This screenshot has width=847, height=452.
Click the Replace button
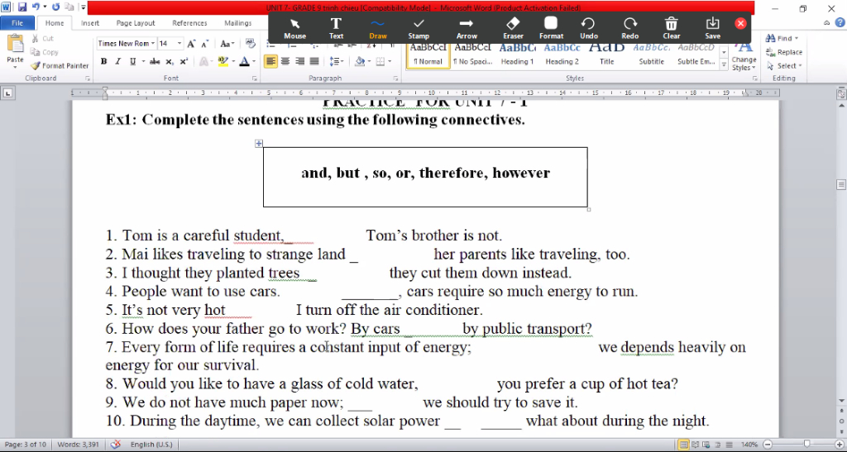pos(784,52)
